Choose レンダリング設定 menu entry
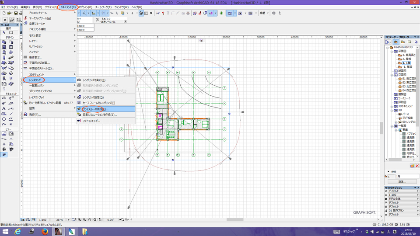The image size is (420, 236). [x=106, y=97]
